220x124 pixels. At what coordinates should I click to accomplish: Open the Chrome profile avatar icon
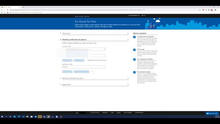(x=215, y=10)
